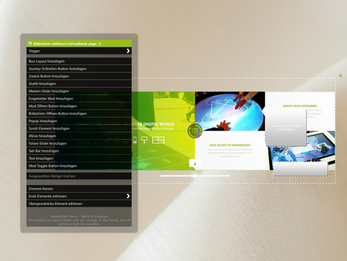Click the green close X icon

340,76
